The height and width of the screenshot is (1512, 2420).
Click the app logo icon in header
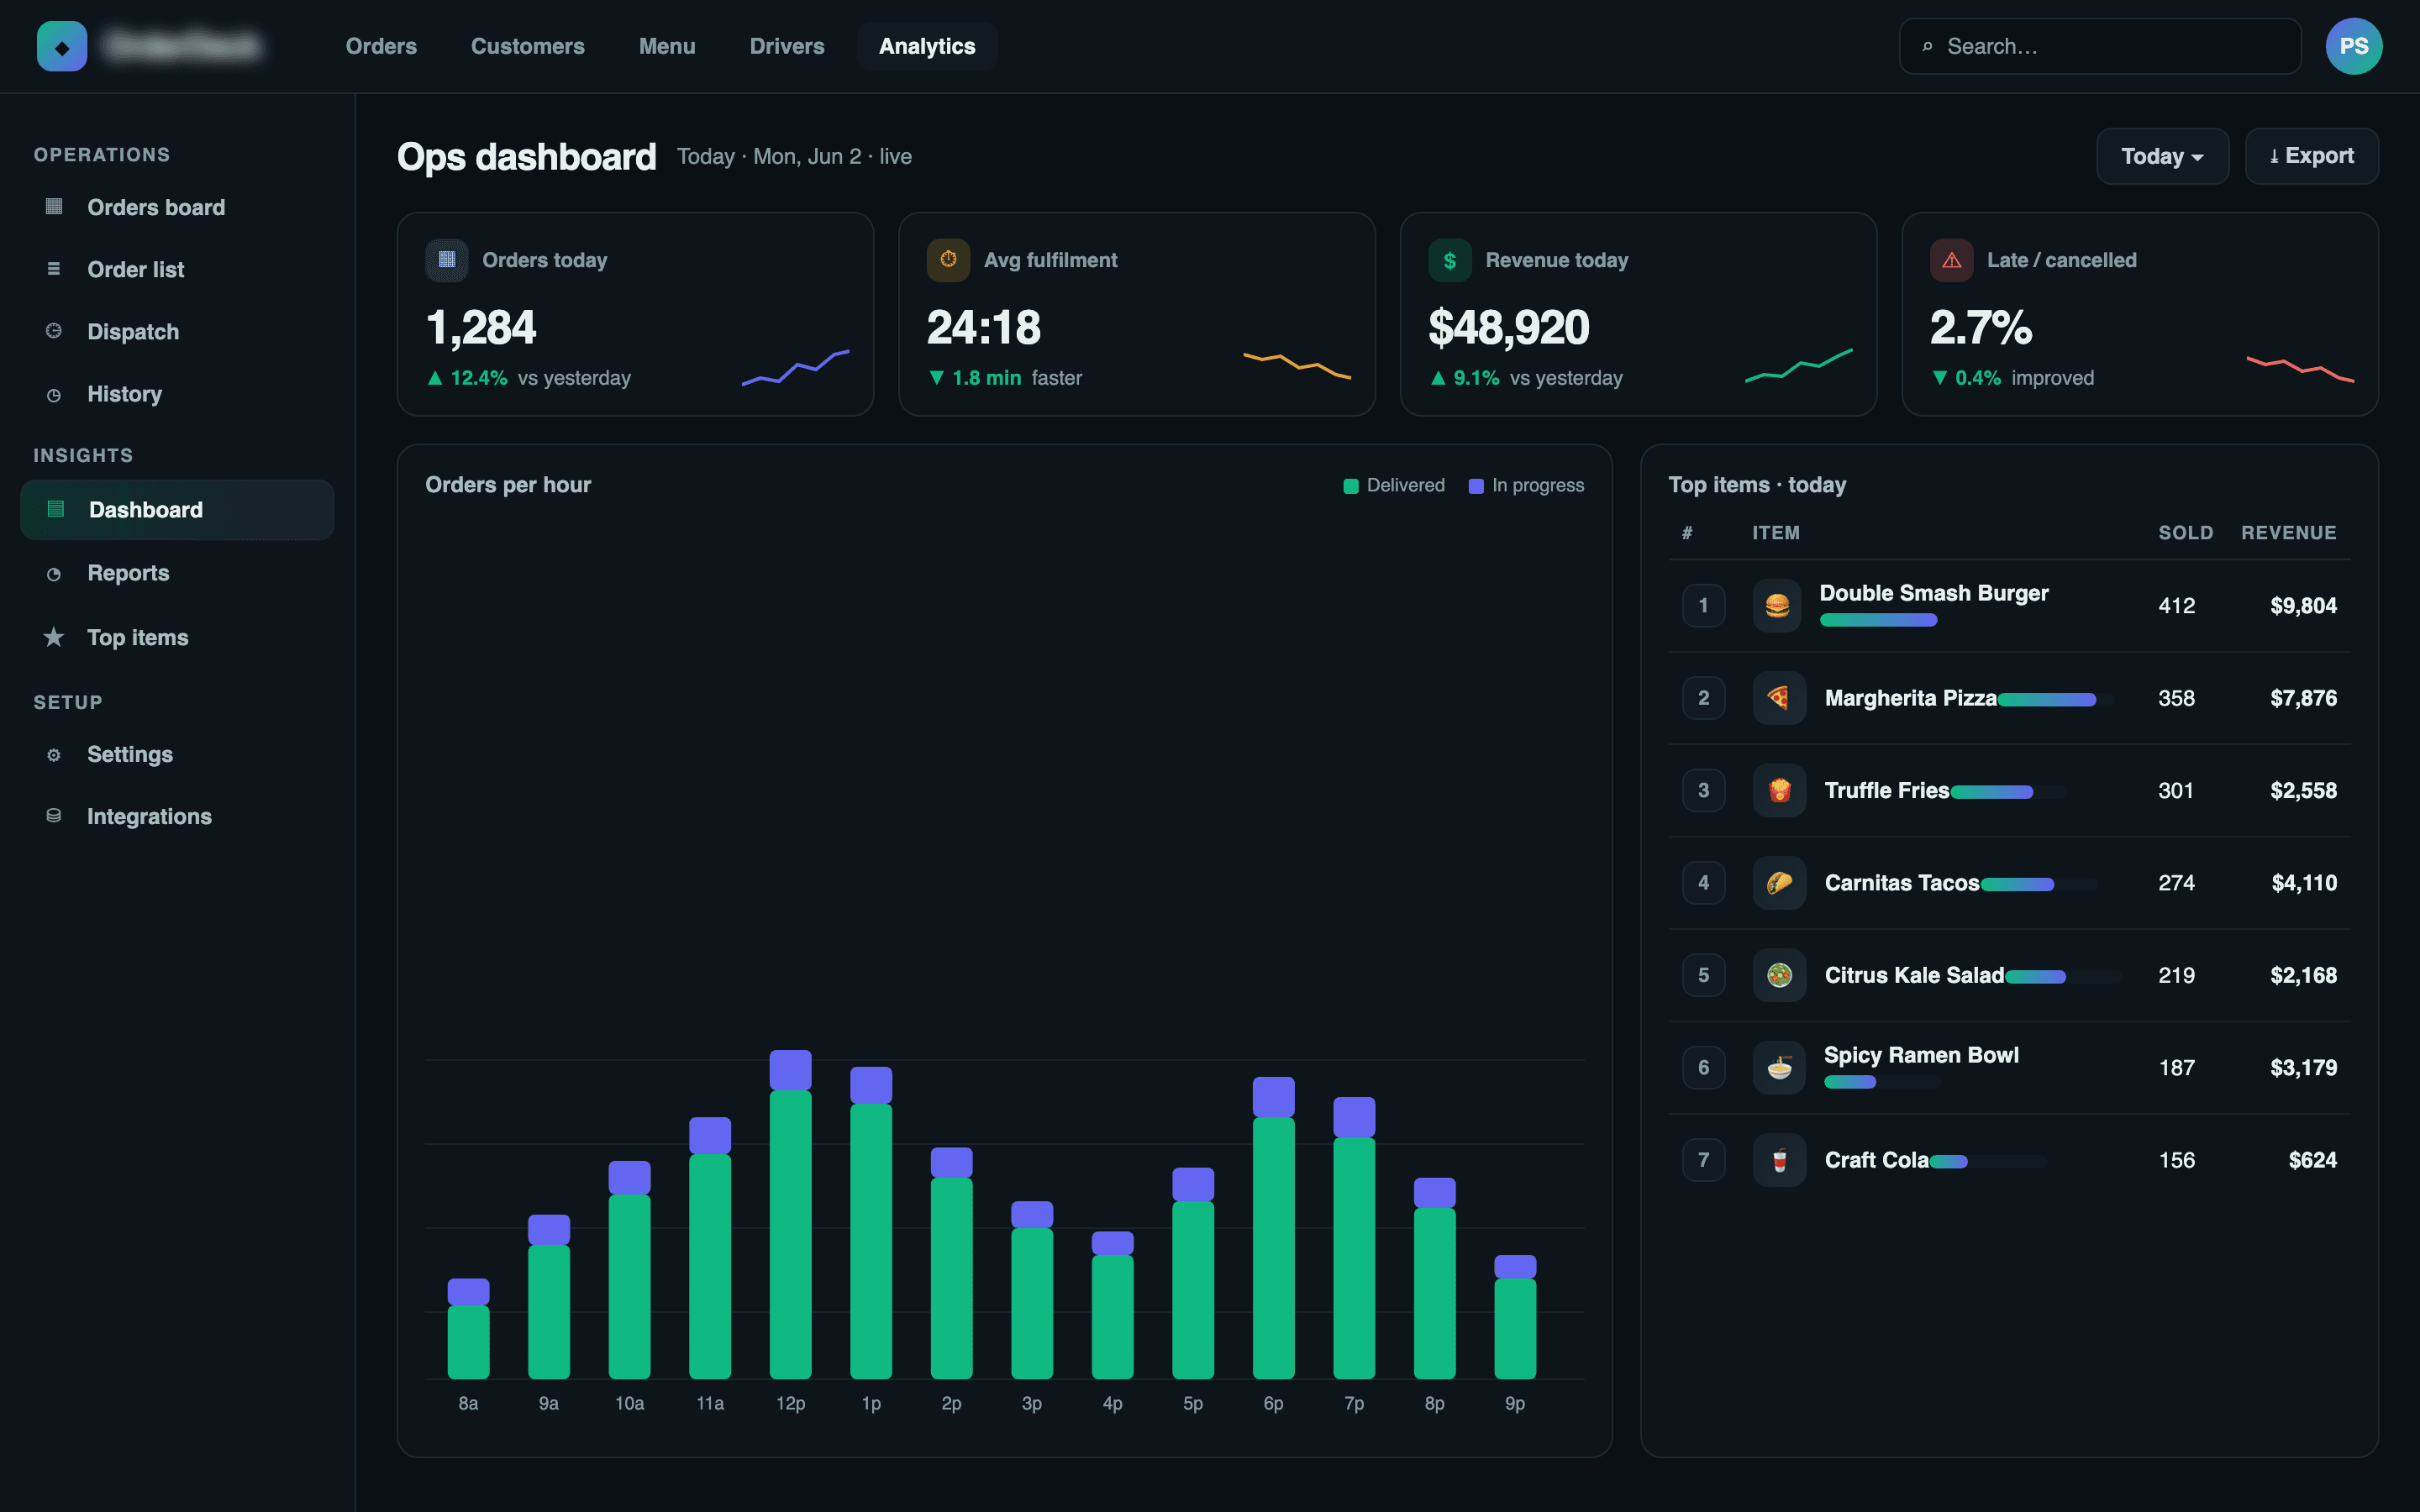(62, 46)
